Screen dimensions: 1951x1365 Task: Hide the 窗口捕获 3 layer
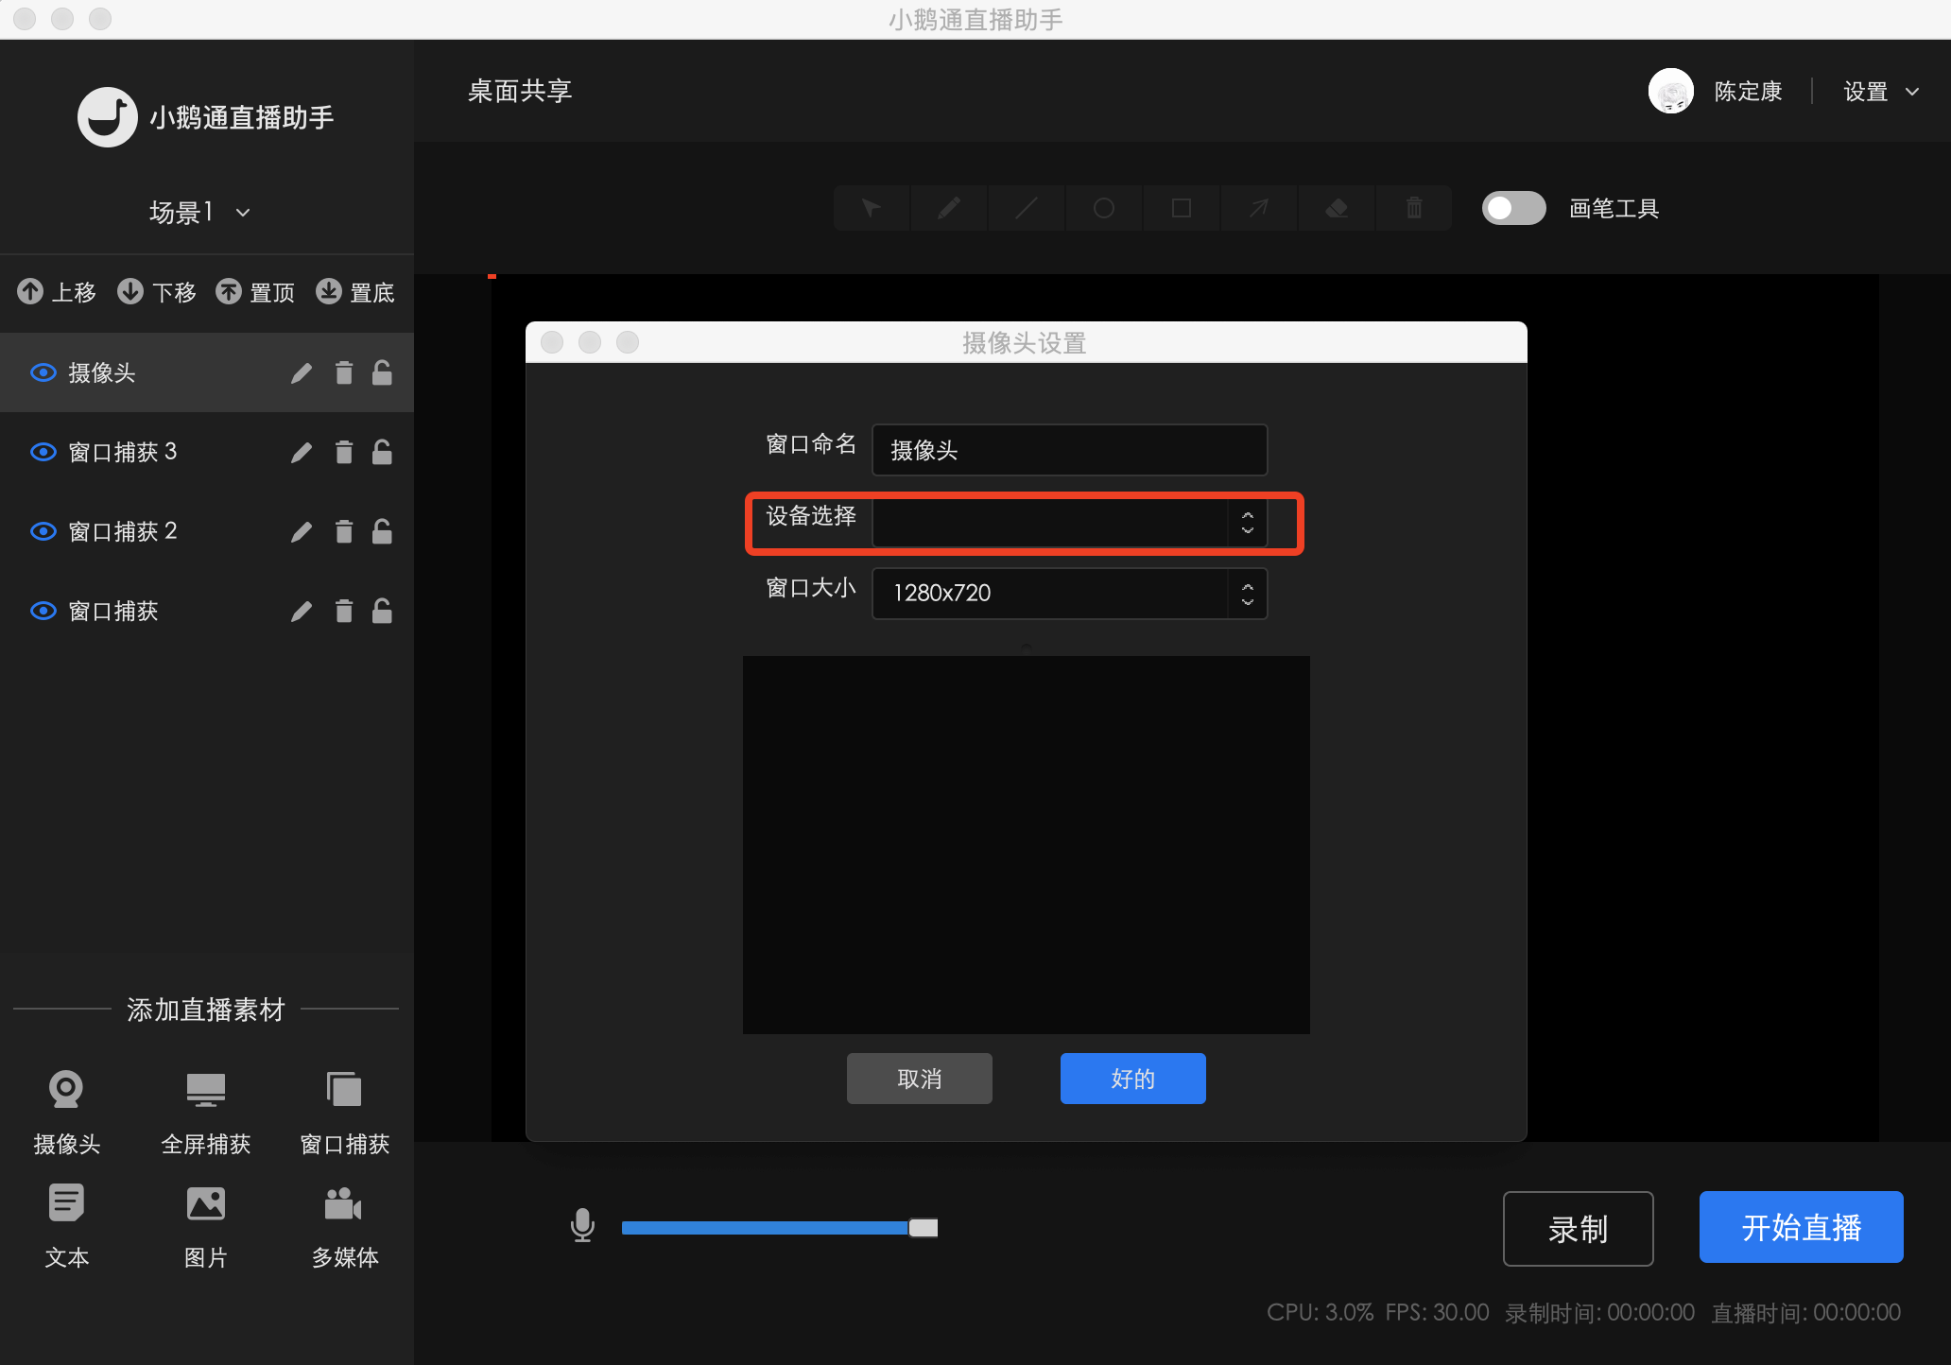click(x=43, y=452)
